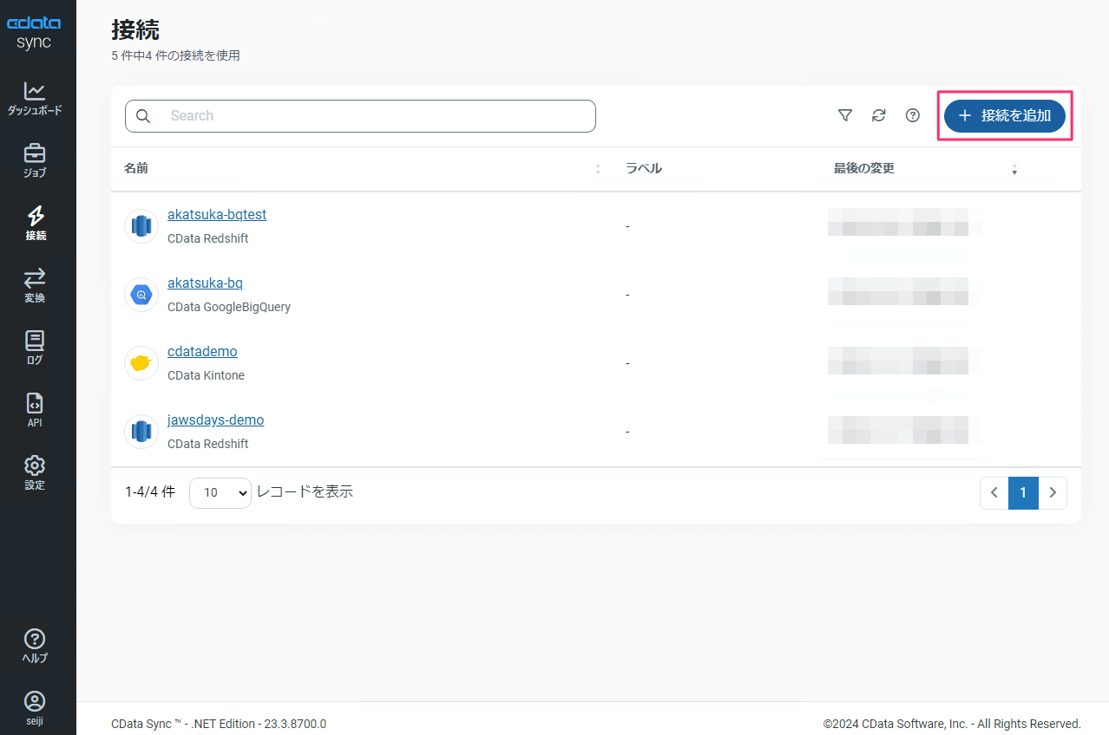Open the ヘルプ question mark sidebar item
This screenshot has height=735, width=1109.
pyautogui.click(x=35, y=646)
